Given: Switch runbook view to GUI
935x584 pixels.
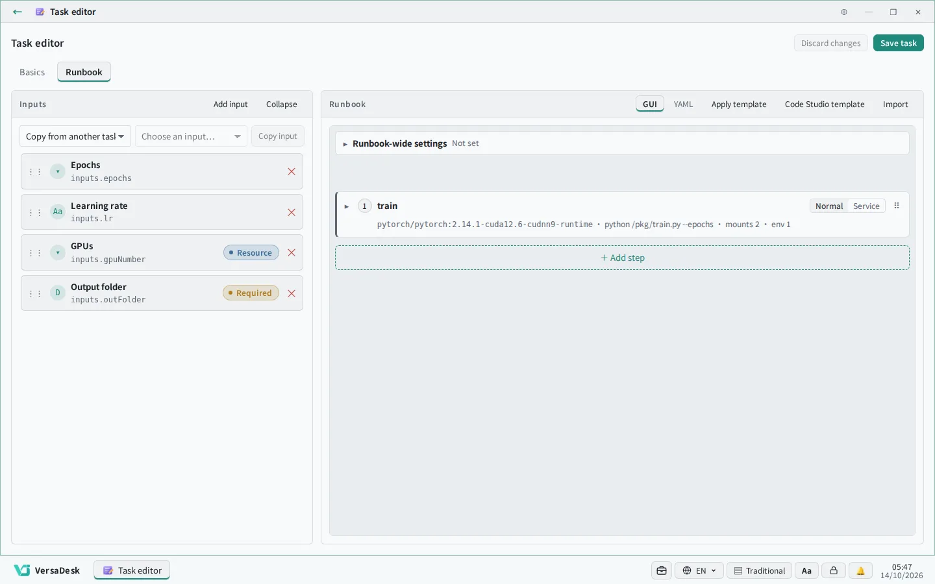Looking at the screenshot, I should (x=650, y=104).
